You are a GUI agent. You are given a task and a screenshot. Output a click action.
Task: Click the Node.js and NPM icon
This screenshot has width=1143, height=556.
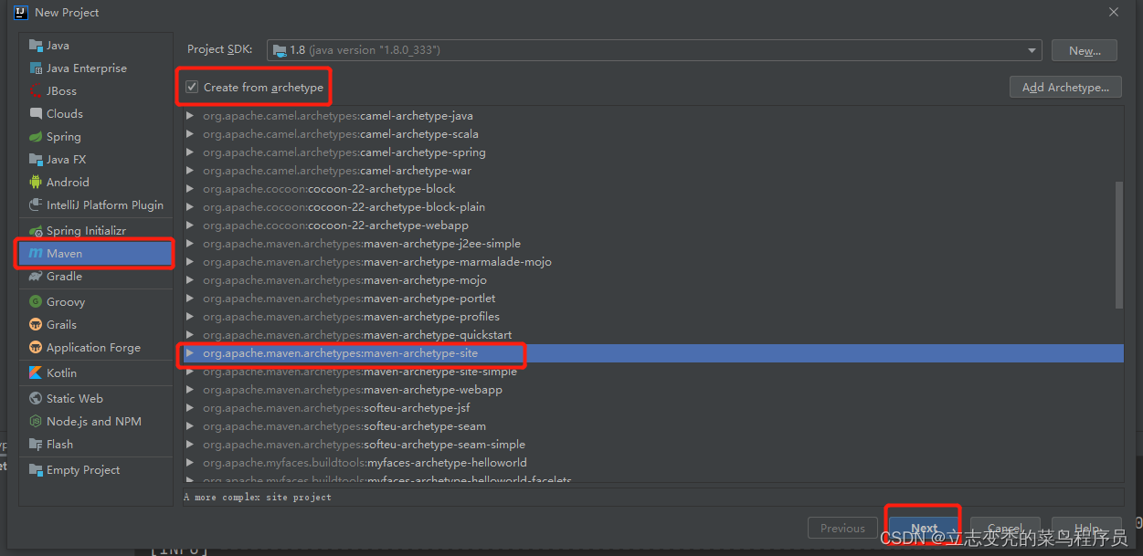coord(36,422)
